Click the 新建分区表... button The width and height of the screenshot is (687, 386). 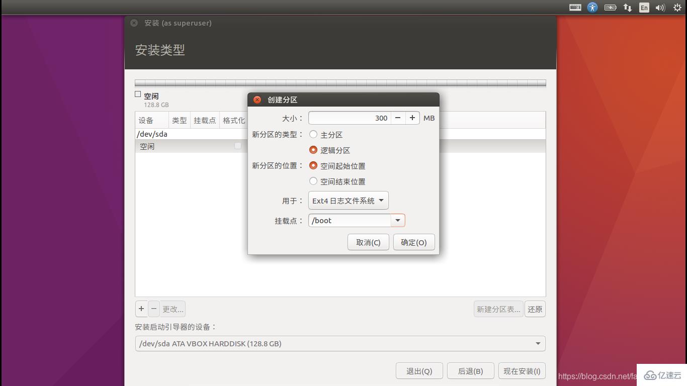click(x=498, y=309)
